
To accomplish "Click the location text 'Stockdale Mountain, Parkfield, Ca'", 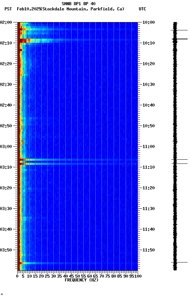I will click(83, 9).
